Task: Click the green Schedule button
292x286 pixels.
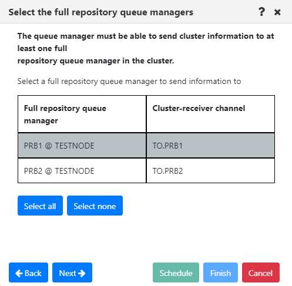Action: pyautogui.click(x=176, y=272)
